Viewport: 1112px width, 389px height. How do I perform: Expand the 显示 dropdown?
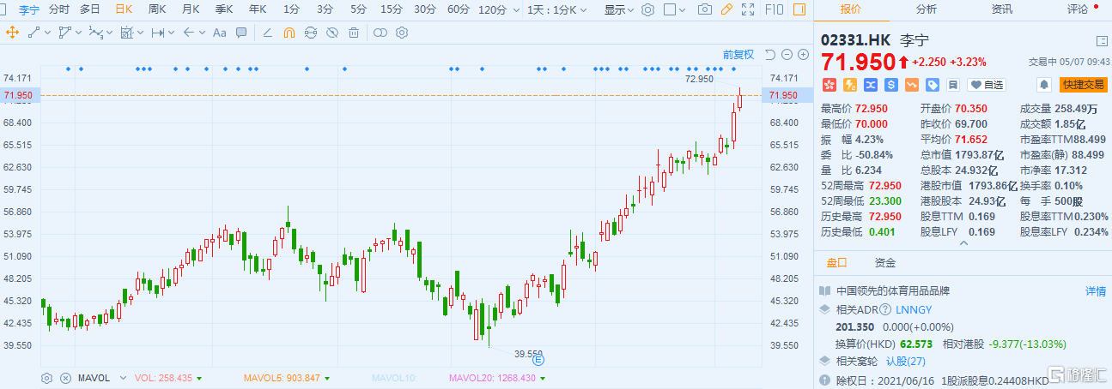pyautogui.click(x=618, y=10)
